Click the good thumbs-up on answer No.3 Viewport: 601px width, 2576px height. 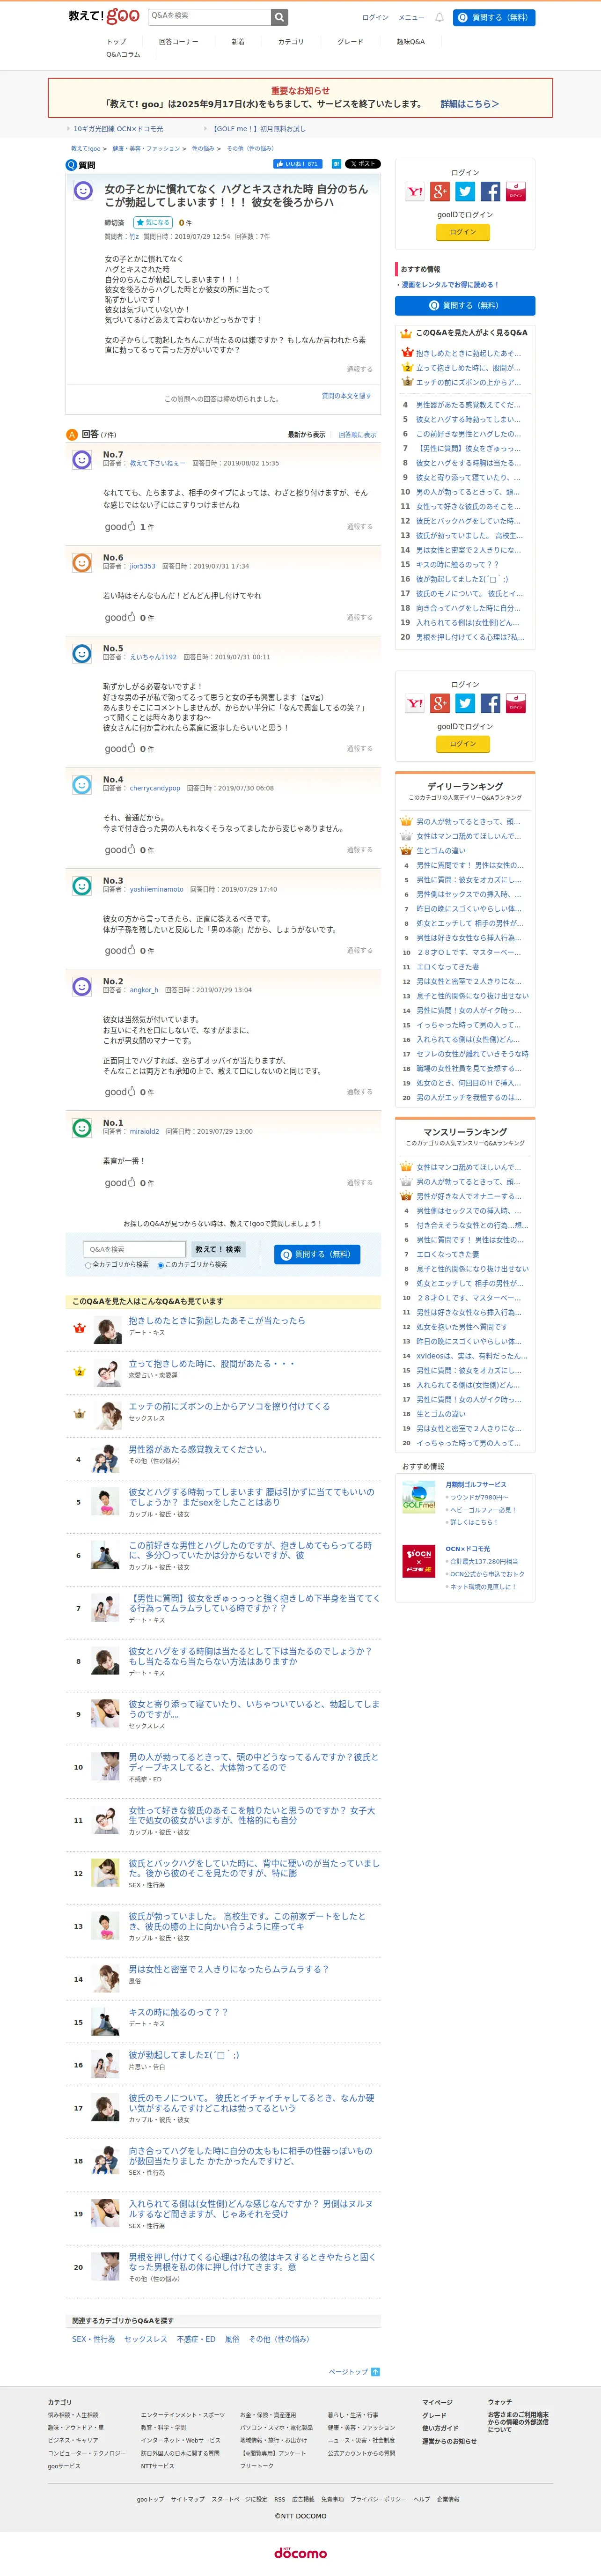pyautogui.click(x=119, y=950)
